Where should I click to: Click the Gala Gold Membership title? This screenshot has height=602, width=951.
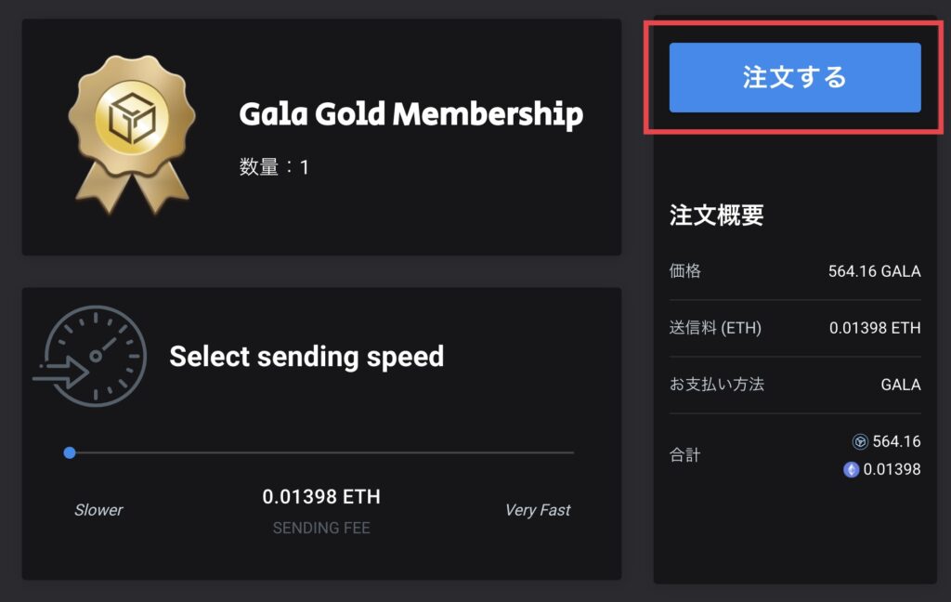pyautogui.click(x=411, y=113)
